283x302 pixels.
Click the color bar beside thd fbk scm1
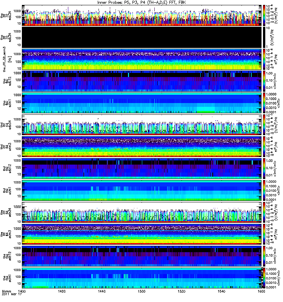(x=264, y=190)
